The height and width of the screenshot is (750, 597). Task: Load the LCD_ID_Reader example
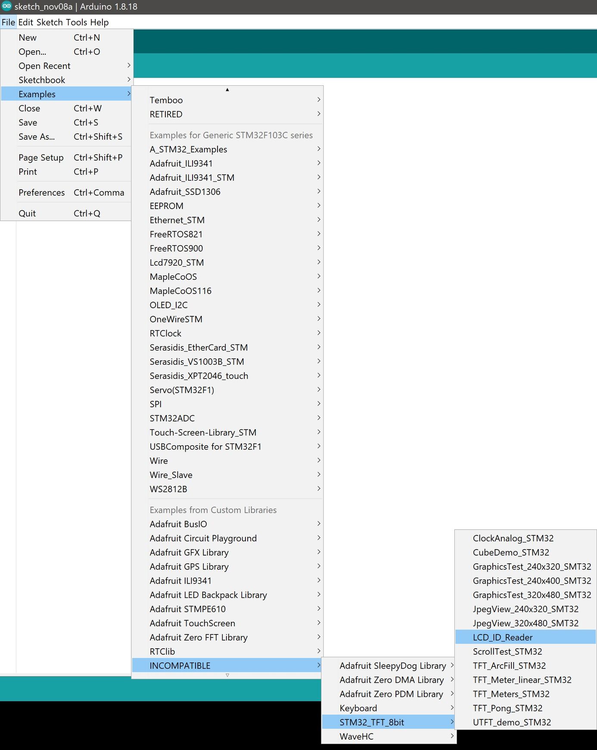pos(525,637)
